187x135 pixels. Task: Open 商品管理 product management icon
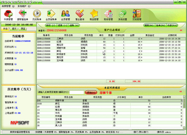point(94,14)
